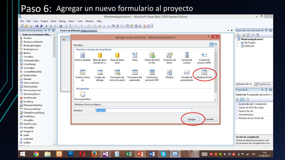285x160 pixels.
Task: Pick the Clases de LINQ to SQL template
Action: pyautogui.click(x=152, y=58)
